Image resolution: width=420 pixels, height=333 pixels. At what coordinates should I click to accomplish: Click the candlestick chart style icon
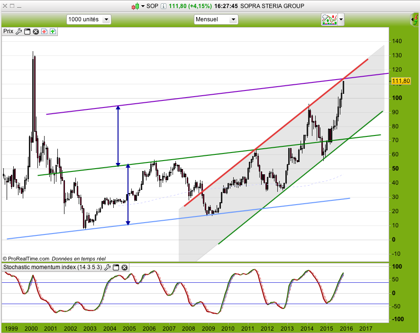(135, 6)
